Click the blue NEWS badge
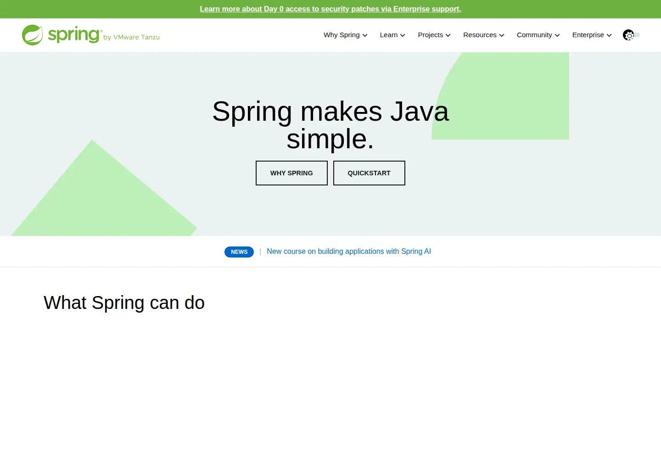The image size is (661, 459). pyautogui.click(x=239, y=252)
